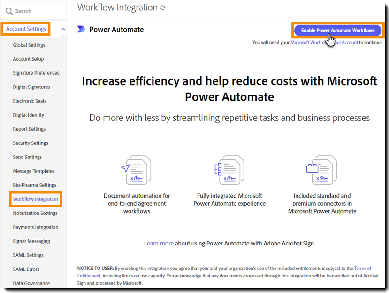Click the refresh icon next to Workflow Integration

tap(161, 8)
